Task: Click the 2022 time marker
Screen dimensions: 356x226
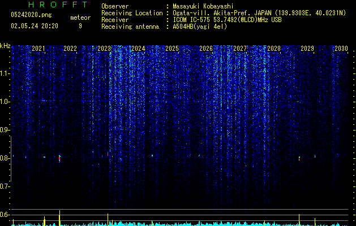Action: pyautogui.click(x=70, y=49)
